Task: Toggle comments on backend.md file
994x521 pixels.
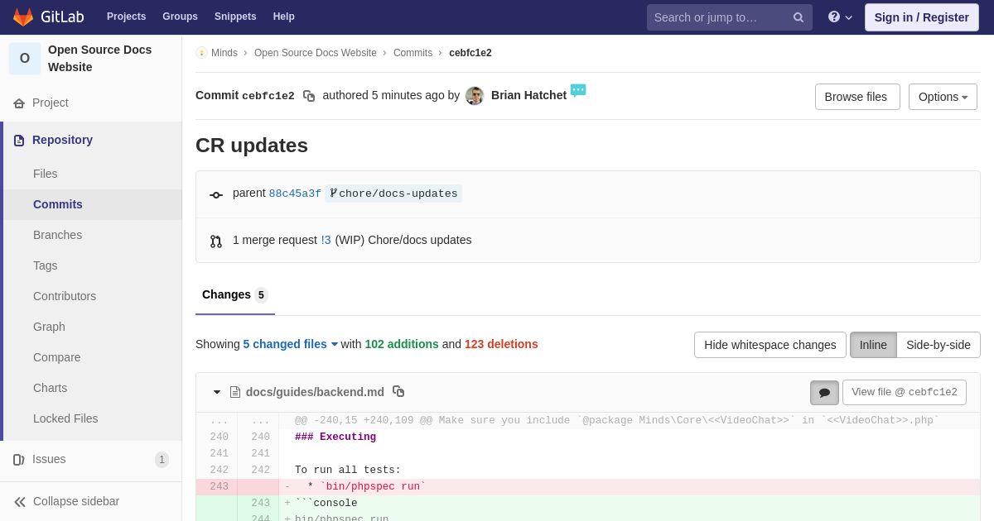Action: click(824, 393)
